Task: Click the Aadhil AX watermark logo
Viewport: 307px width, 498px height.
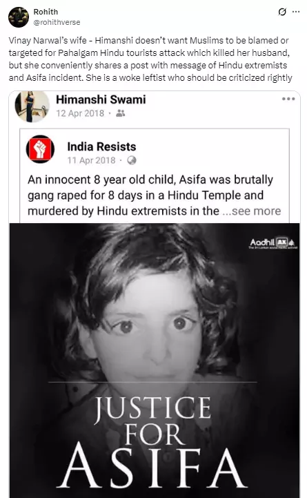Action: [x=273, y=243]
